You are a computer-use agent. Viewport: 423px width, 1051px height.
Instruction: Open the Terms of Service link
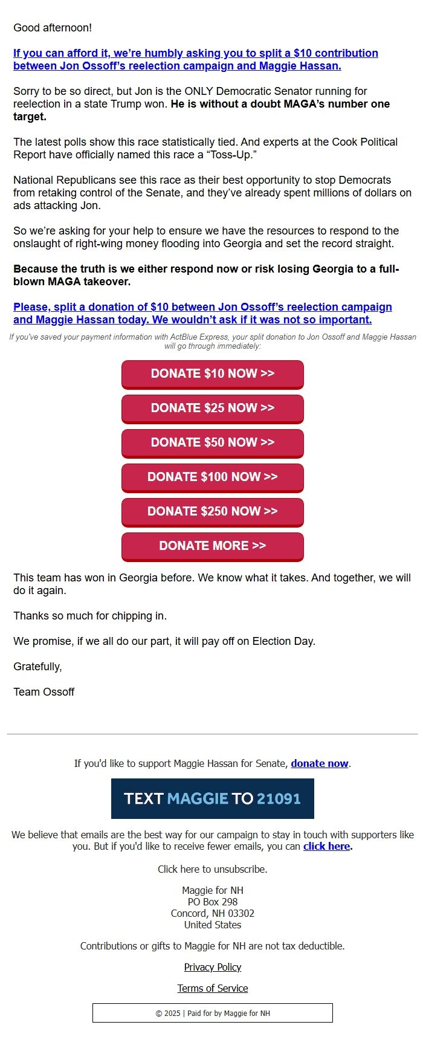[x=213, y=988]
